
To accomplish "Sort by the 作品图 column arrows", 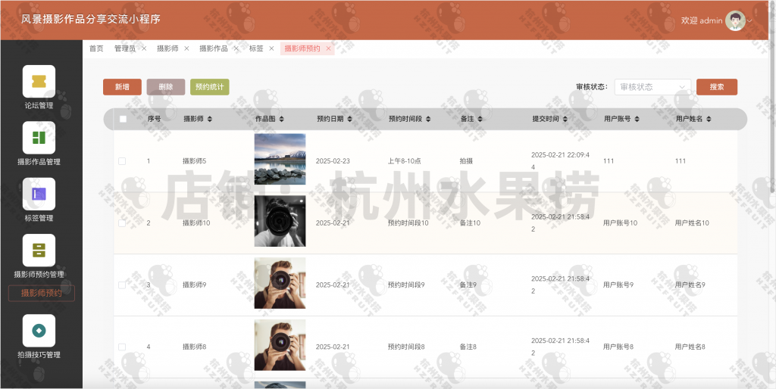I will (x=281, y=119).
